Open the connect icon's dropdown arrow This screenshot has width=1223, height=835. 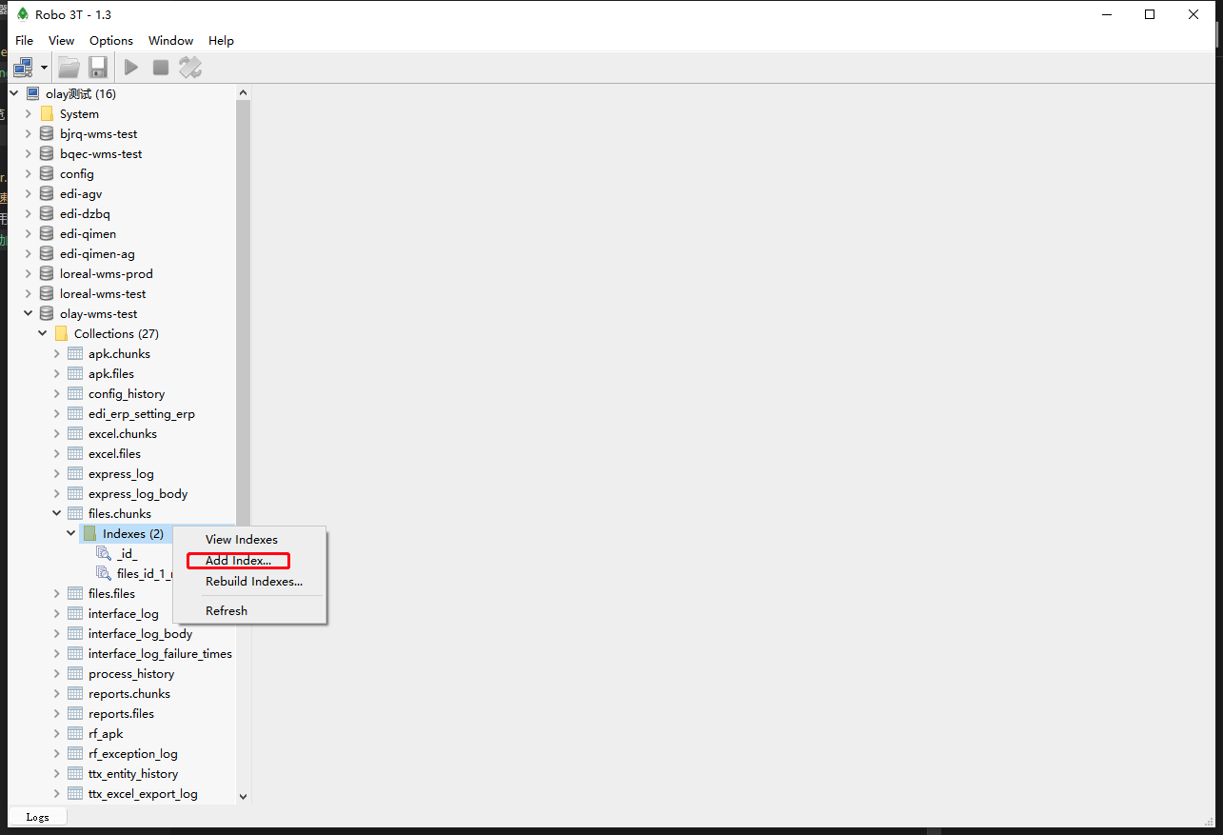[x=44, y=68]
